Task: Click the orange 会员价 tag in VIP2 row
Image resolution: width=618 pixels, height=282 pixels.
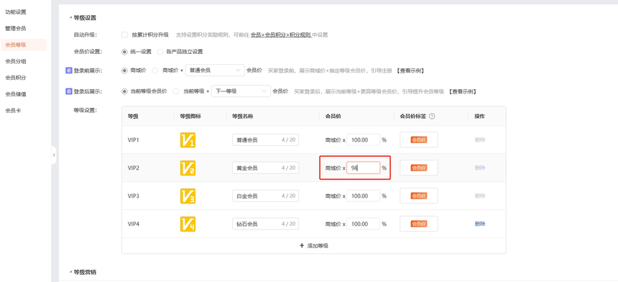Action: [419, 168]
